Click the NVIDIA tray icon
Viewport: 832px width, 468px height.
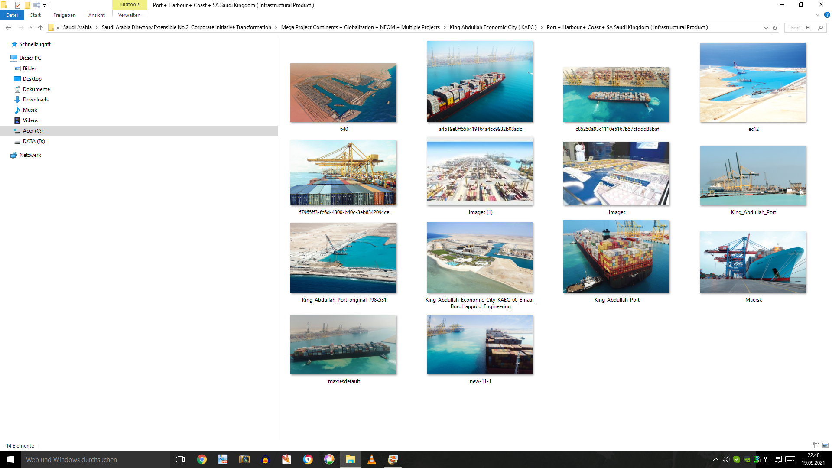(747, 459)
